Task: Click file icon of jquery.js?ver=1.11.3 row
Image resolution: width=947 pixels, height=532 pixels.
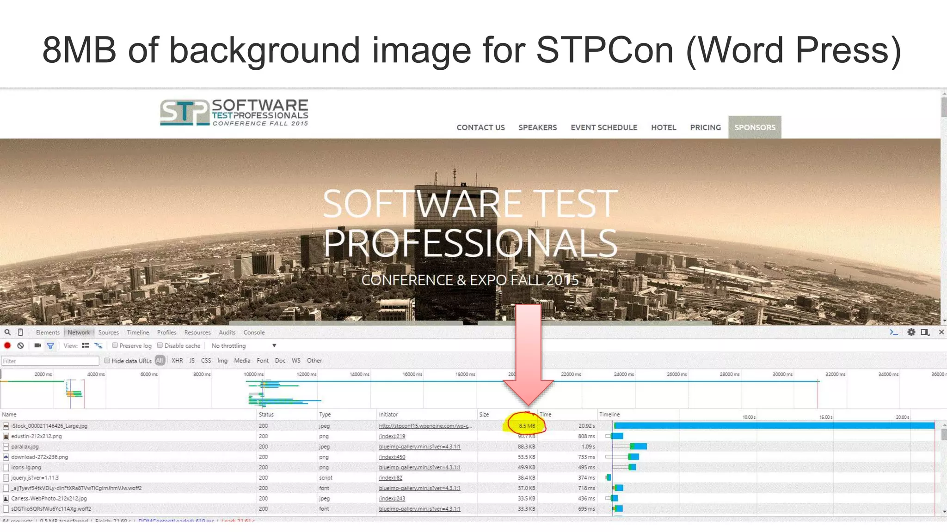Action: click(6, 478)
